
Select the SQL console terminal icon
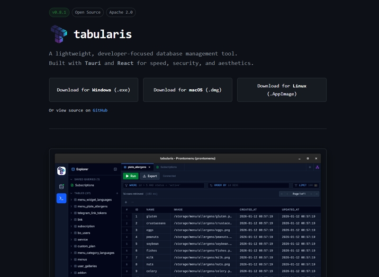(62, 199)
